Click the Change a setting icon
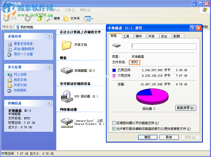This screenshot has height=157, width=211. tap(10, 55)
